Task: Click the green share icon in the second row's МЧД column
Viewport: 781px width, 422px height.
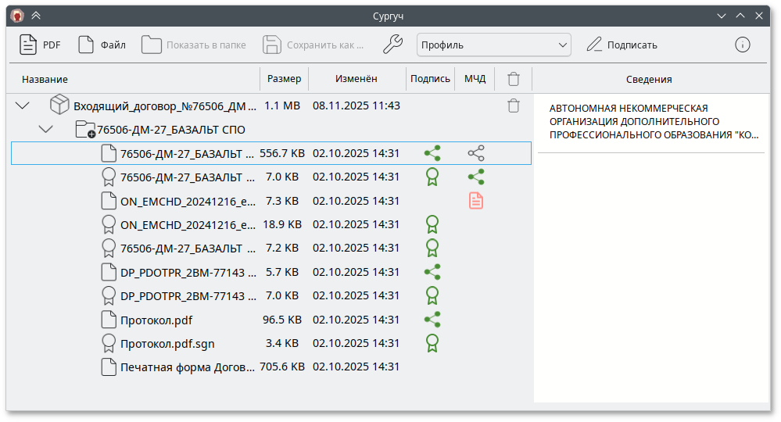Action: [x=475, y=177]
